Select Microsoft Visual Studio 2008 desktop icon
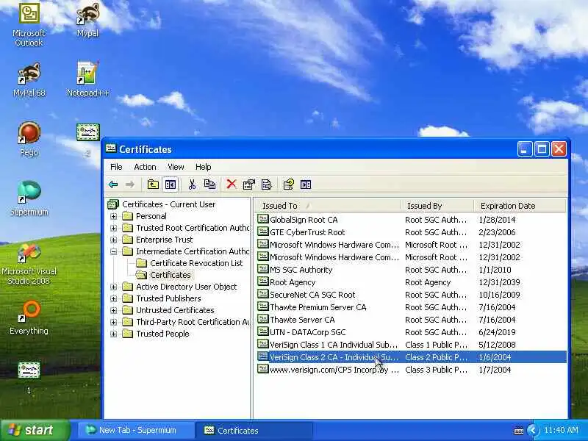The image size is (588, 441). (x=29, y=263)
